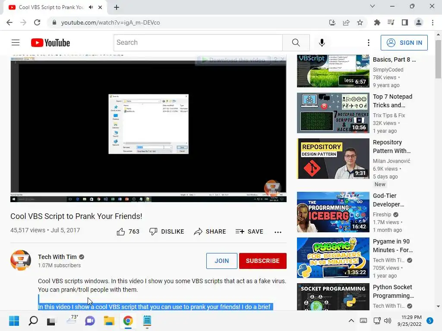Go back in browser history
The width and height of the screenshot is (442, 331).
[9, 22]
